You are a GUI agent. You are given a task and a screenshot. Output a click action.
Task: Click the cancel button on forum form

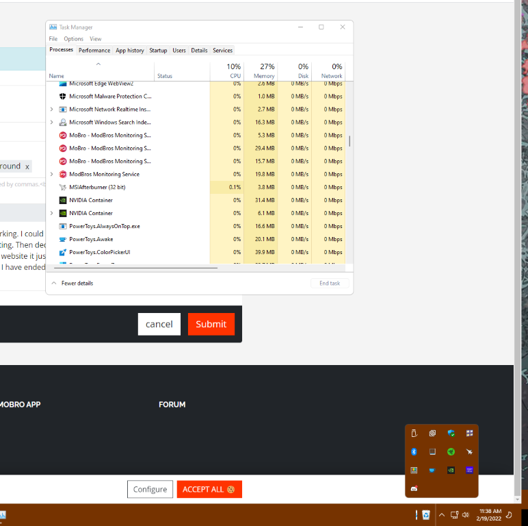pyautogui.click(x=159, y=325)
